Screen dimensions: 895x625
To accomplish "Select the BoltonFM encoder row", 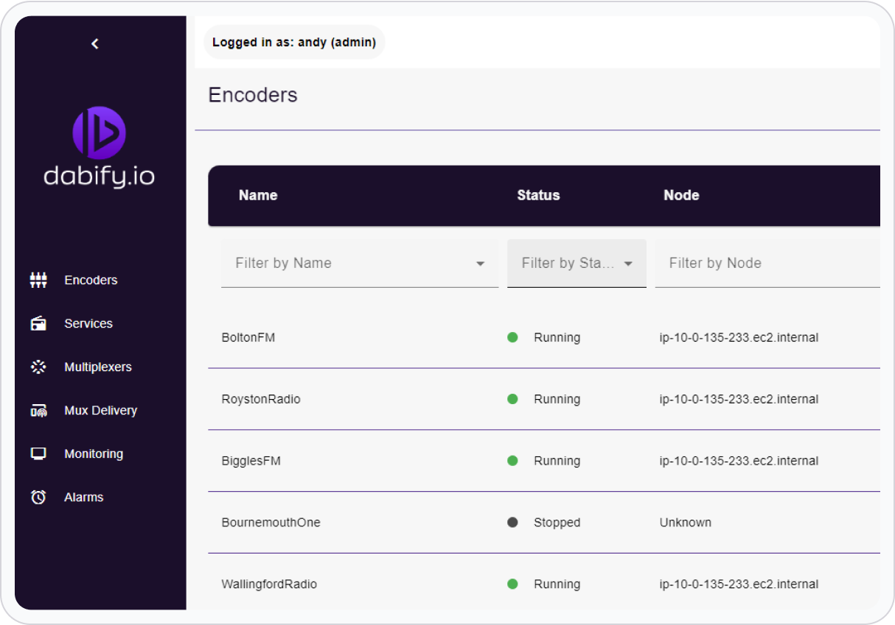I will [248, 337].
